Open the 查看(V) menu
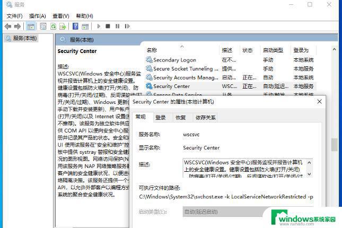Image resolution: width=342 pixels, height=228 pixels. (x=61, y=16)
